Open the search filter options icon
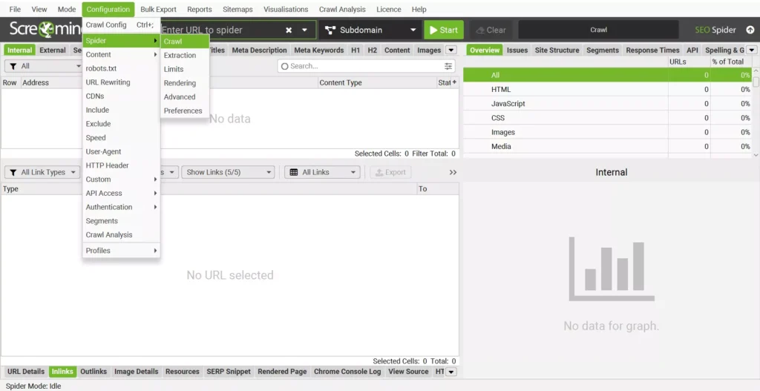This screenshot has height=391, width=760. pos(448,66)
